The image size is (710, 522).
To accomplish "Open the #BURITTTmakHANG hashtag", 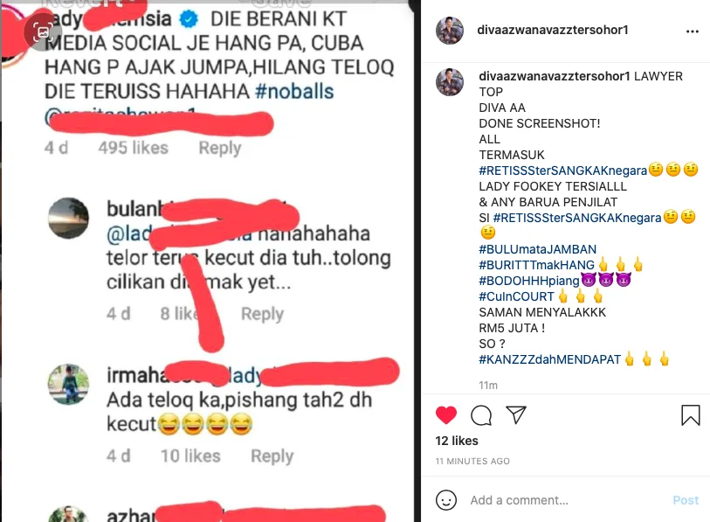I will (x=536, y=265).
